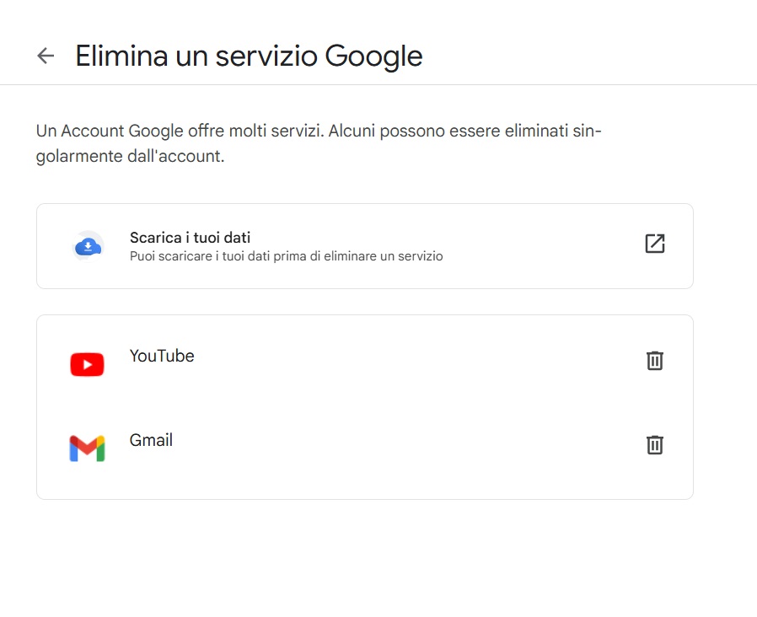
Task: Select the YouTube row label
Action: [x=161, y=356]
